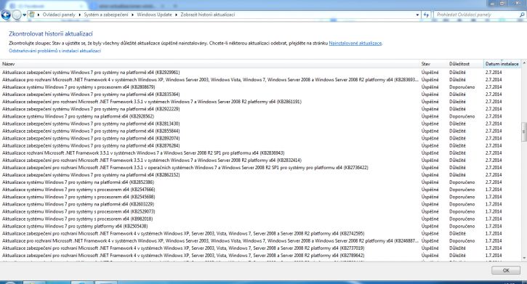The image size is (527, 284).
Task: Expand the arrow after Windows Update breadcrumb
Action: click(176, 15)
